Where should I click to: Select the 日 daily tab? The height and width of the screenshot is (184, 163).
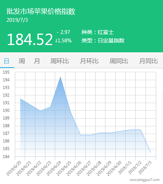coord(6,61)
